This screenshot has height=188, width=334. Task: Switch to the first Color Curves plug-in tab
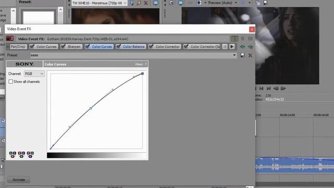click(x=46, y=46)
